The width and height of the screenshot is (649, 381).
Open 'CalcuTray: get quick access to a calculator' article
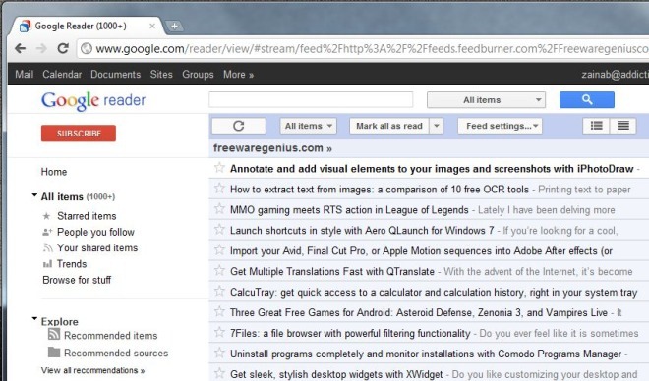point(434,293)
